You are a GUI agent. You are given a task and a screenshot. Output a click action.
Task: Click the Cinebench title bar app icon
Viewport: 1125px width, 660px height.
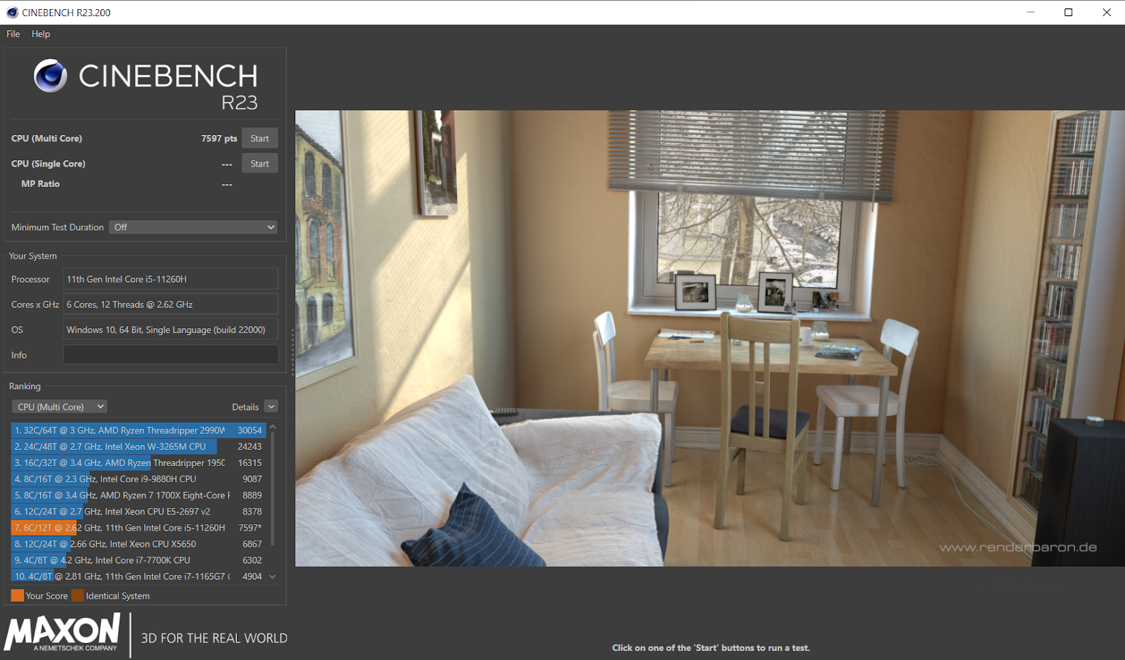click(x=12, y=13)
